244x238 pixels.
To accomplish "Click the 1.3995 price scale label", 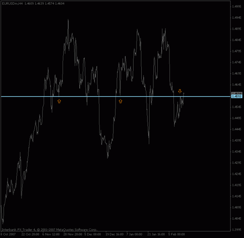I will (237, 230).
